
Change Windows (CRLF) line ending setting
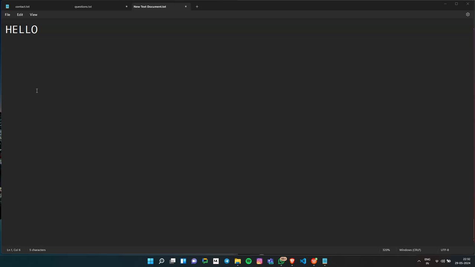410,250
